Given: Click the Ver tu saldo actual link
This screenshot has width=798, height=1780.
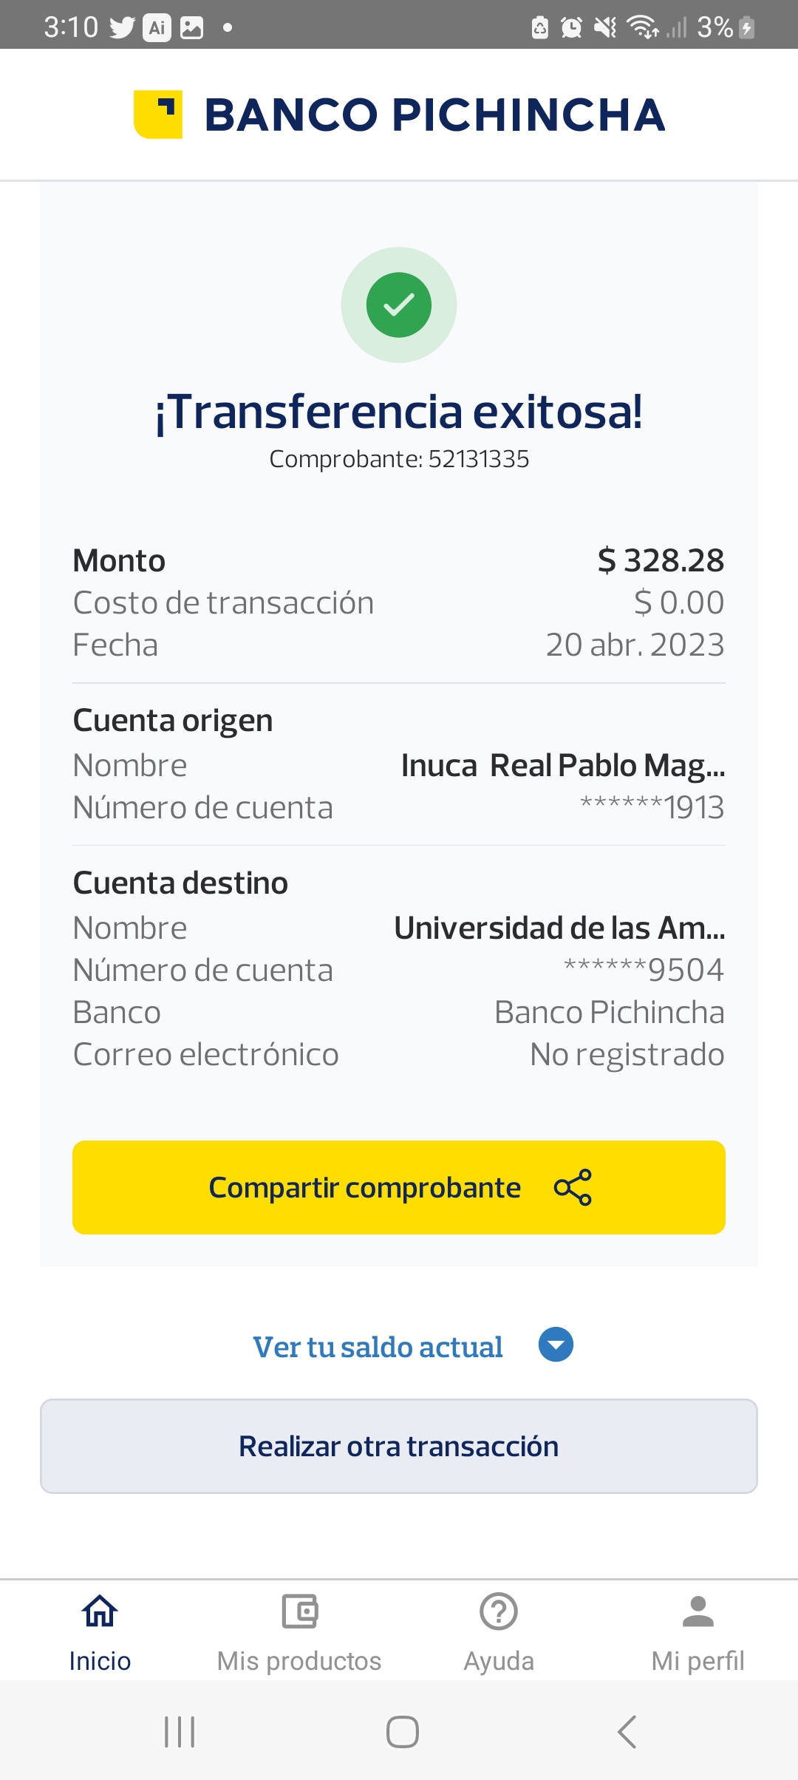Looking at the screenshot, I should point(378,1347).
